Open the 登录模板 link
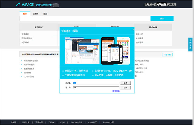This screenshot has height=125, width=194. (x=25, y=34)
